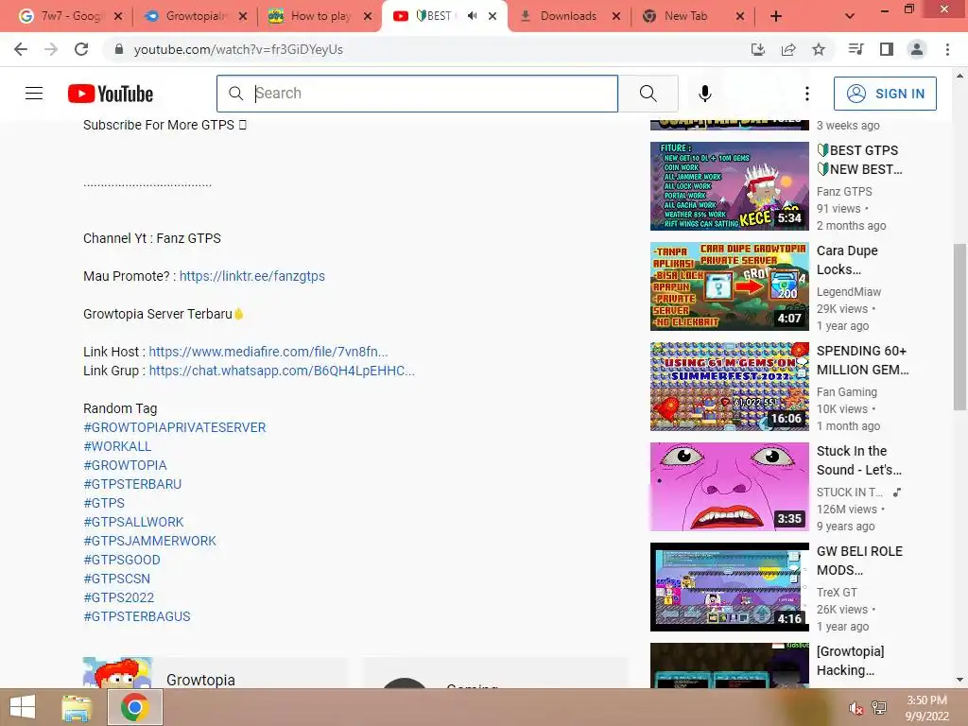Close the Downloads tab

click(616, 16)
